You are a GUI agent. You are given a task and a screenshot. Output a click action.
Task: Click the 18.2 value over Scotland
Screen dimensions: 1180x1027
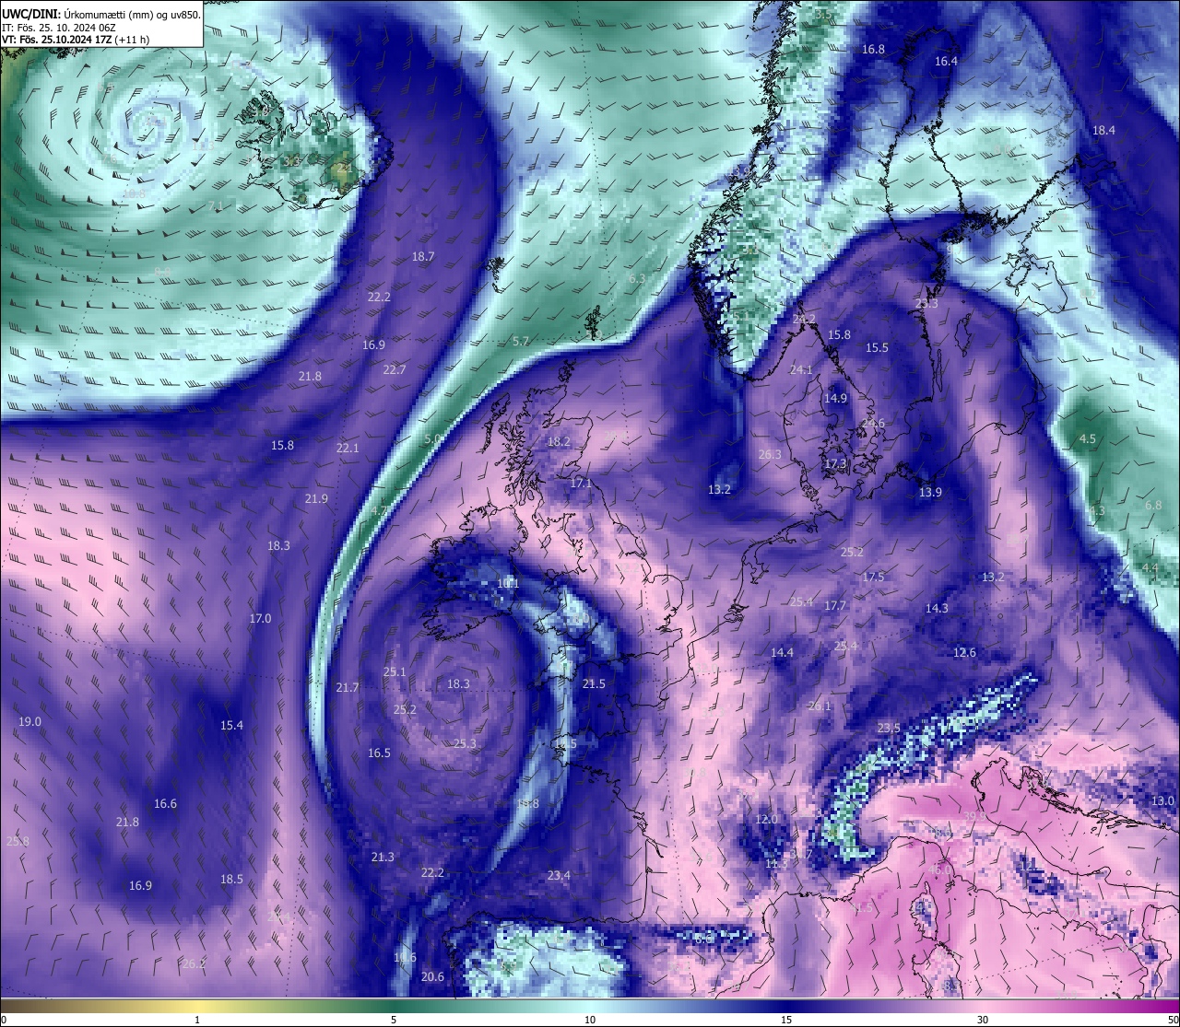559,442
